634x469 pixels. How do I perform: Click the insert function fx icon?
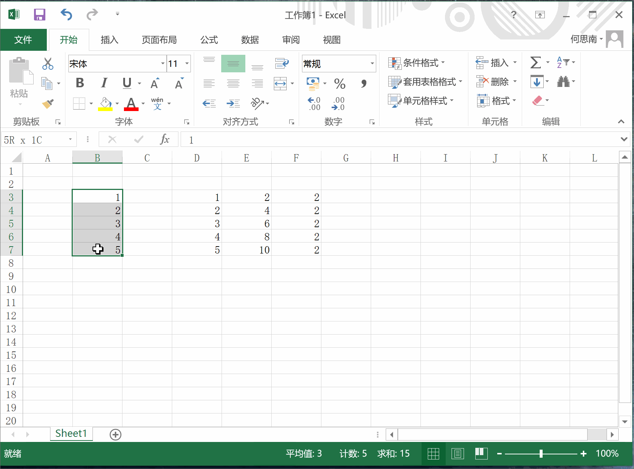coord(165,140)
